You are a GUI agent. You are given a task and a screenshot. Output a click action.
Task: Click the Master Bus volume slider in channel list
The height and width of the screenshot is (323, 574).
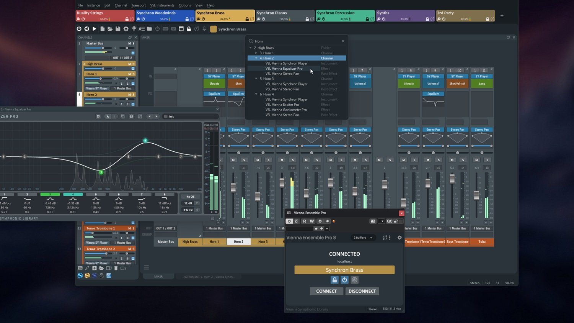click(x=103, y=48)
